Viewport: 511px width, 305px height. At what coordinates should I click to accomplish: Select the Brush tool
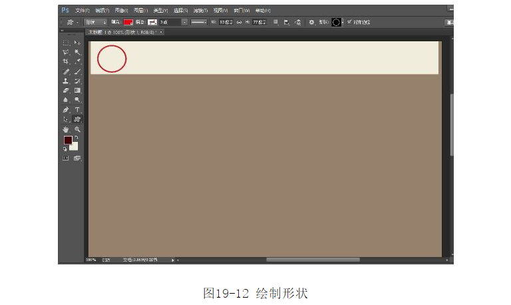(77, 71)
